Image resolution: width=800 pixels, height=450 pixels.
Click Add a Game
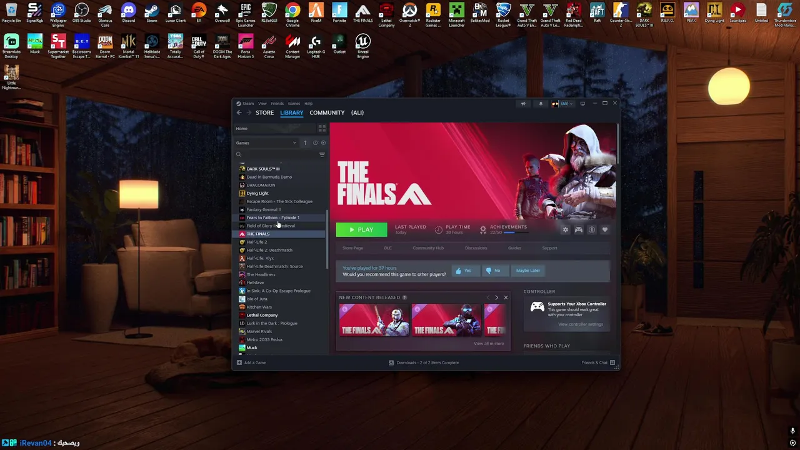[x=251, y=362]
